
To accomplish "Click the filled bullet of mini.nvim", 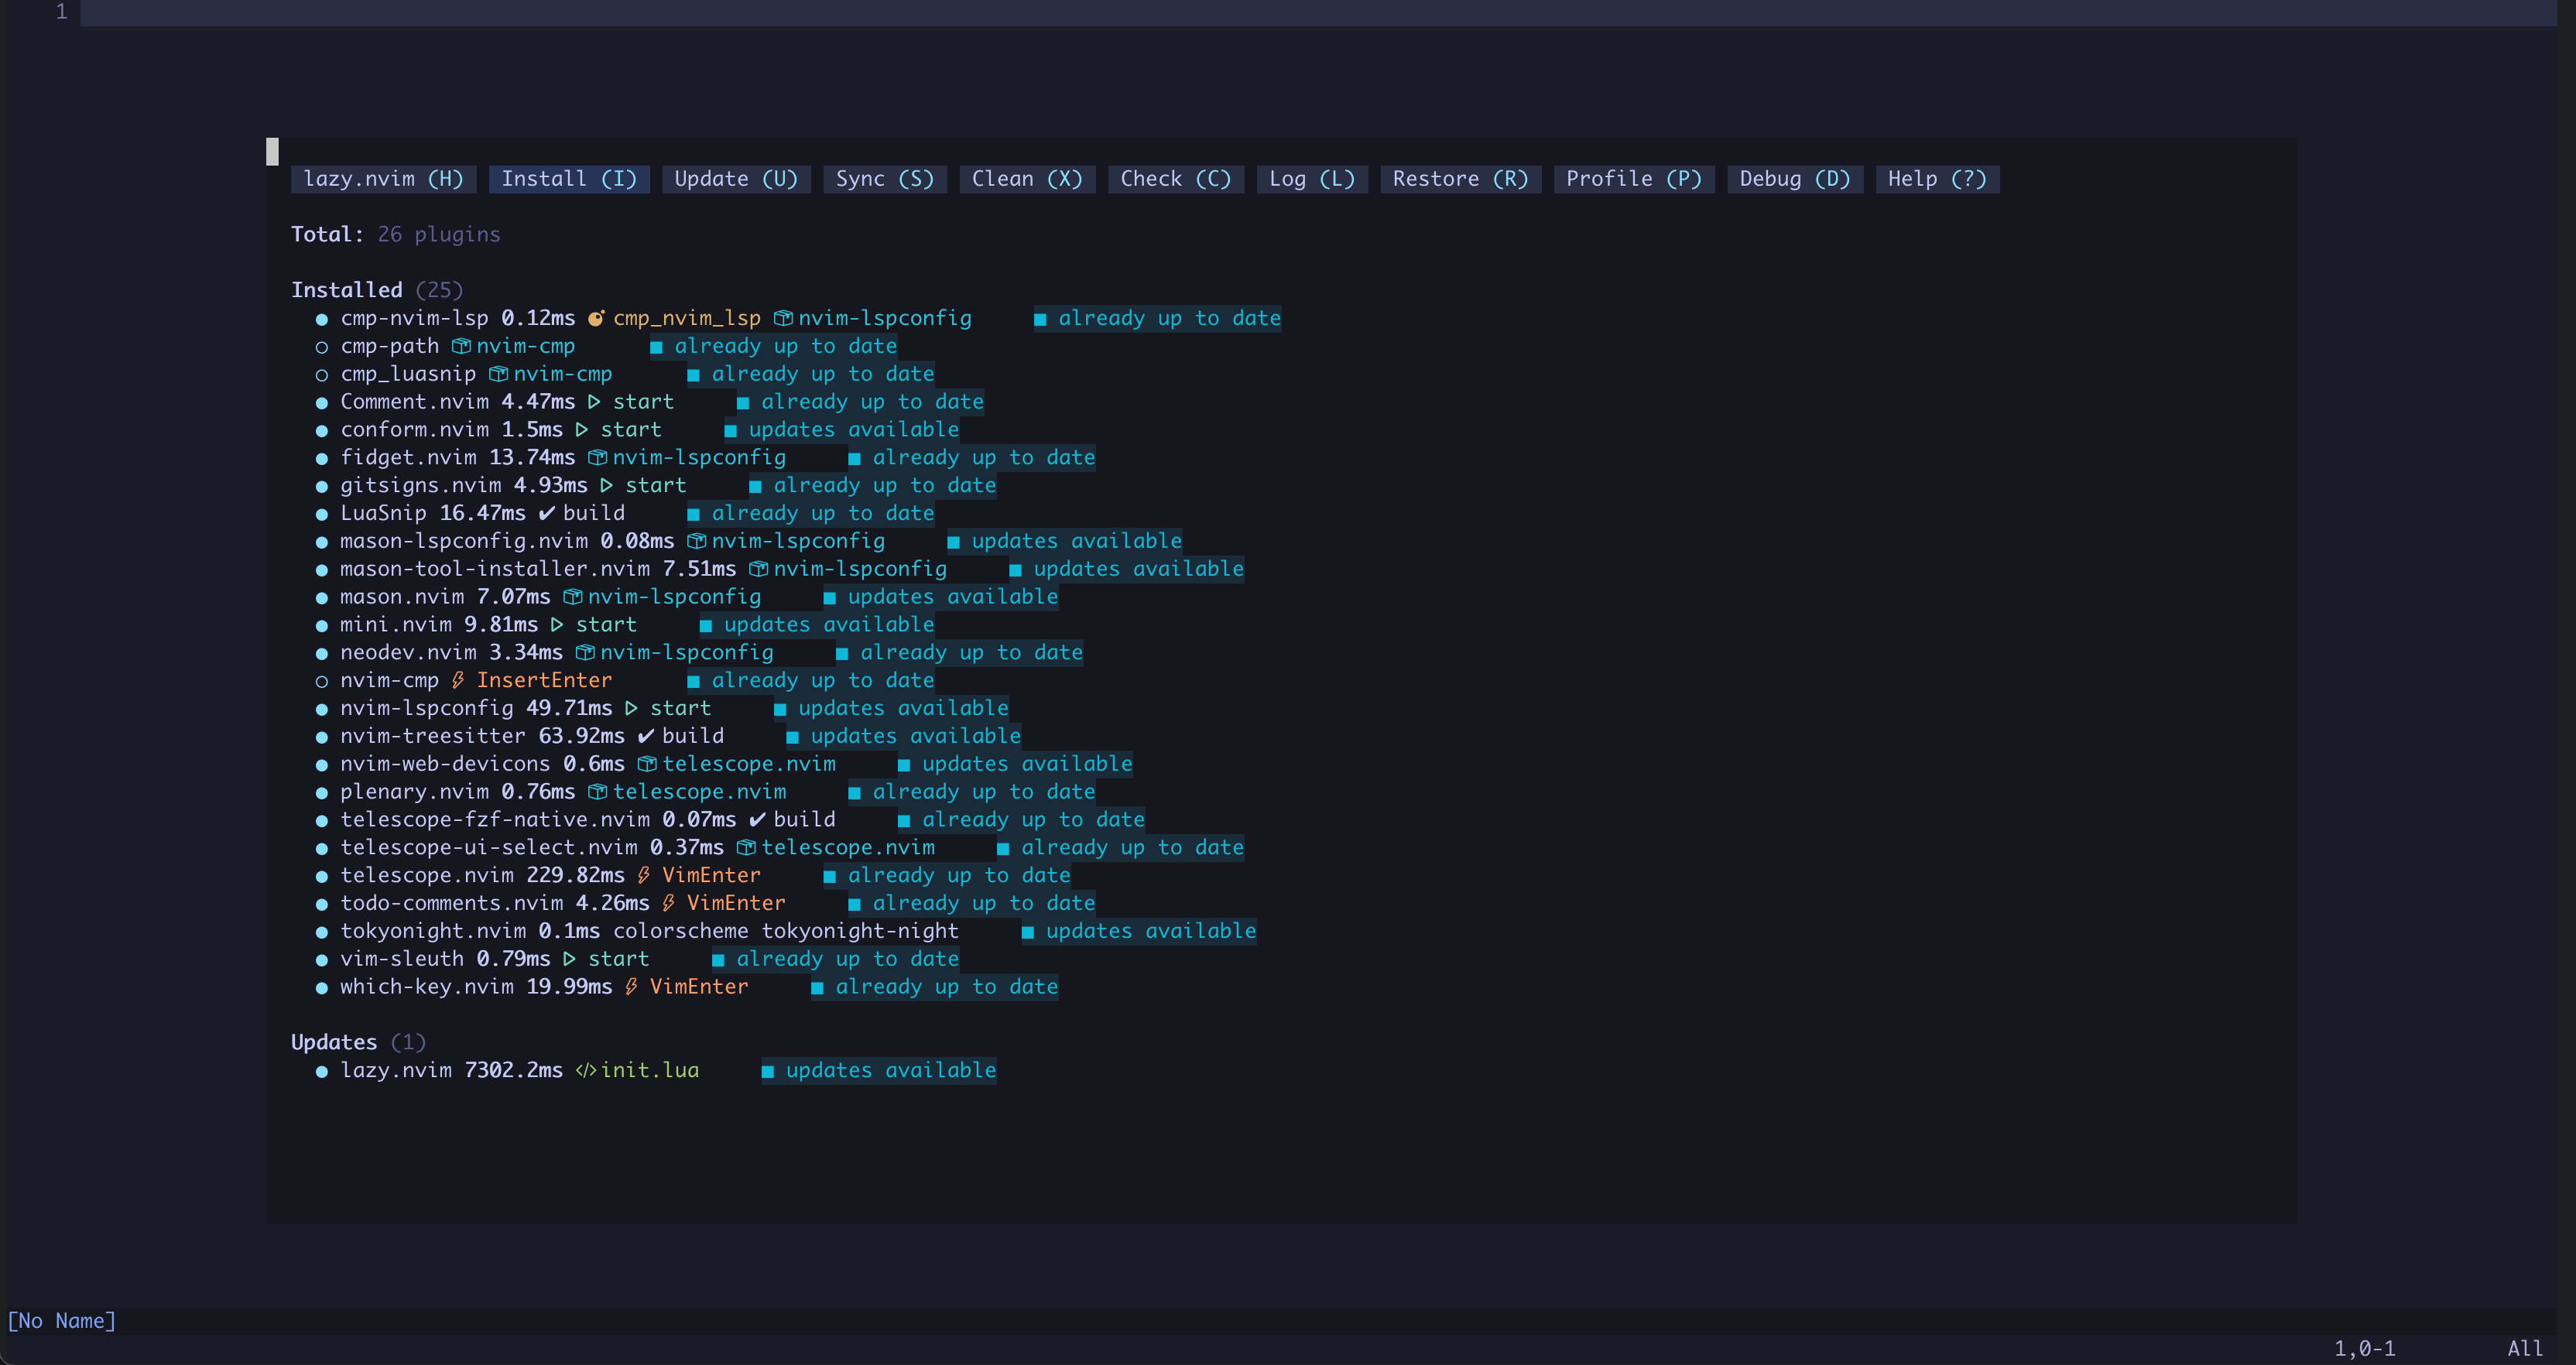I will tap(322, 626).
